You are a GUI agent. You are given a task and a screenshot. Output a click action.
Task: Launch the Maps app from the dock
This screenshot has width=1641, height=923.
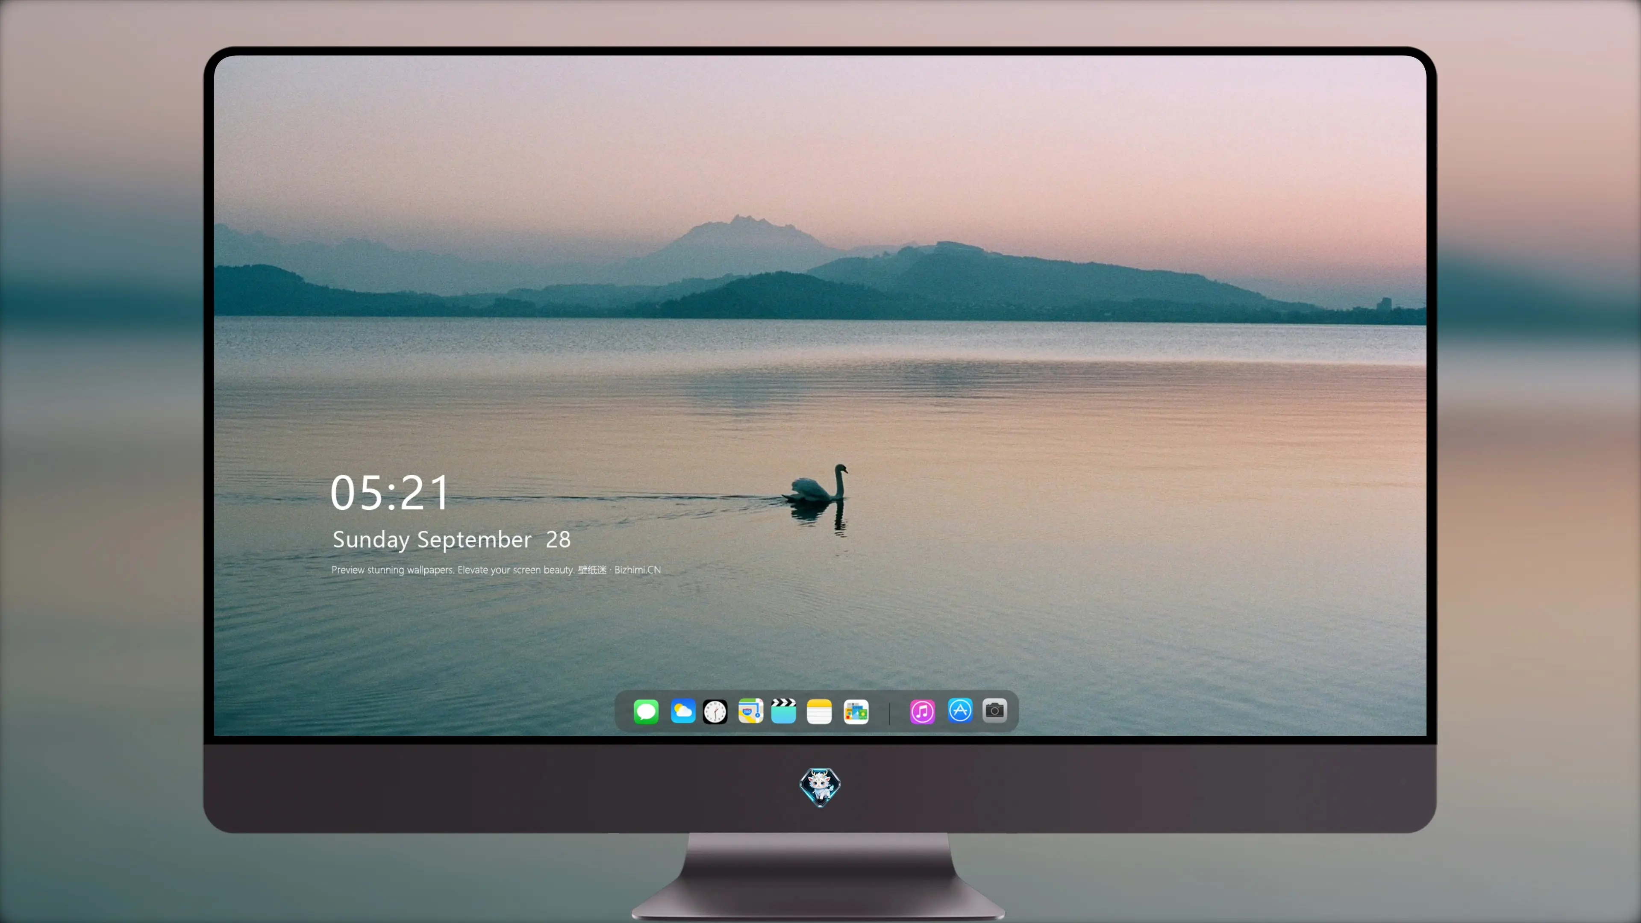(x=750, y=711)
